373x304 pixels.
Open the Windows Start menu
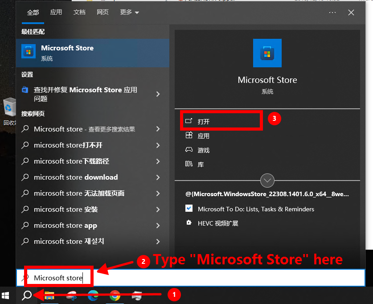click(6, 295)
